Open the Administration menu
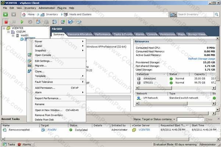 47,8
